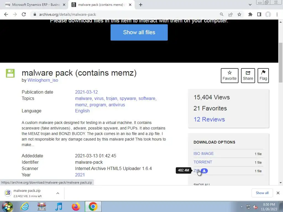Expand the malware pack.zip download options chevron
283x212 pixels.
(x=58, y=193)
